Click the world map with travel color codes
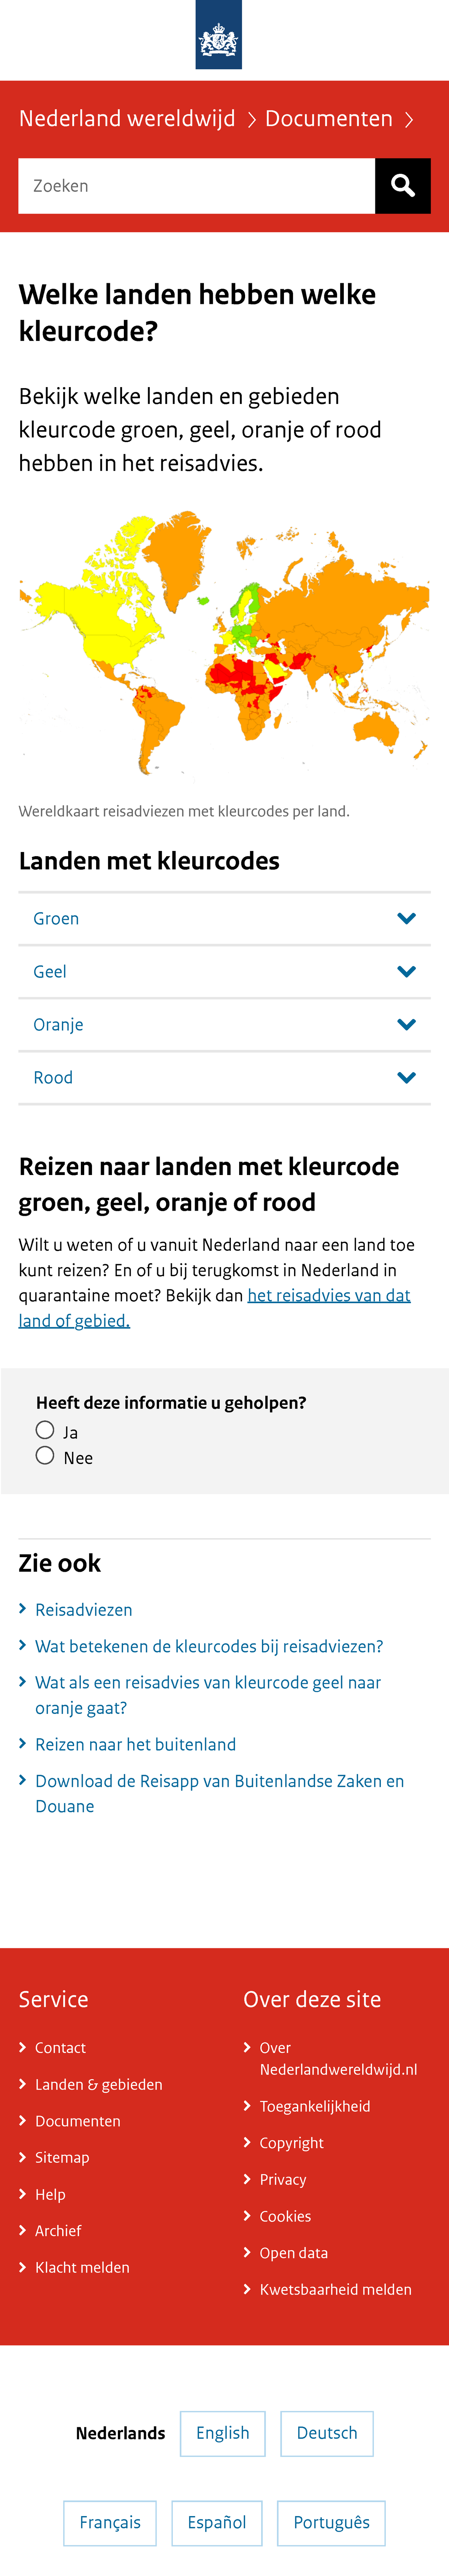449x2576 pixels. pos(224,645)
